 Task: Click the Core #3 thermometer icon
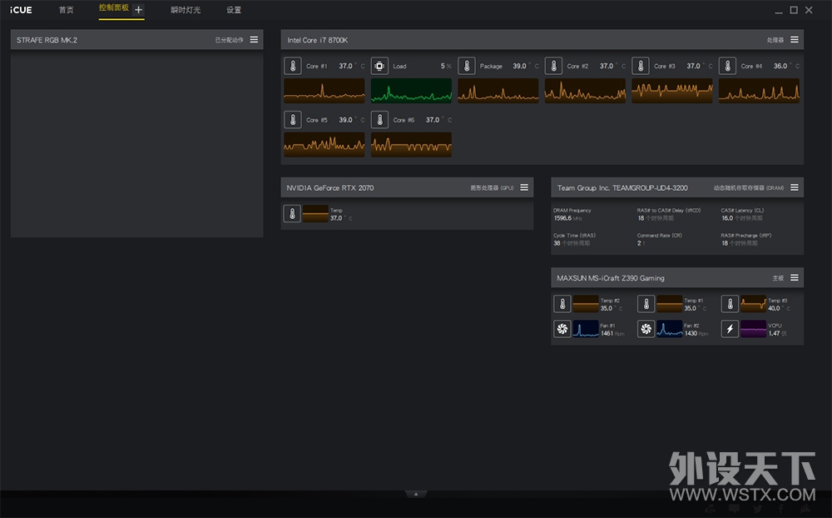[641, 66]
